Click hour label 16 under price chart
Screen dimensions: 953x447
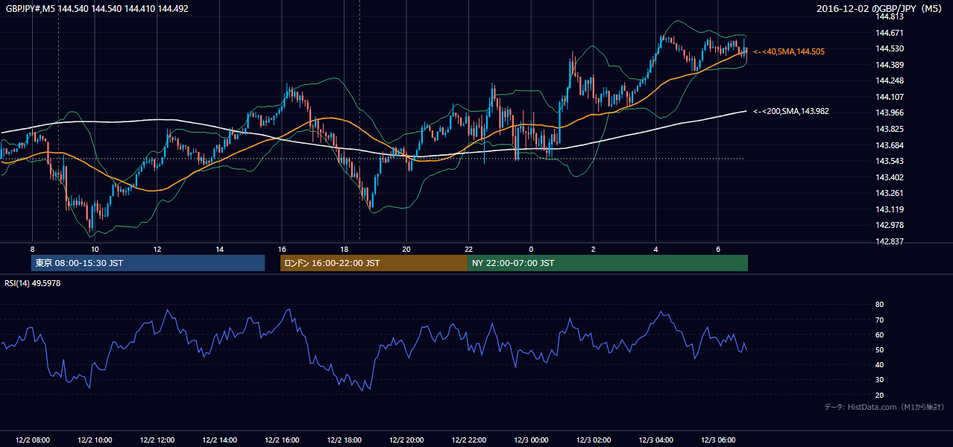click(282, 249)
